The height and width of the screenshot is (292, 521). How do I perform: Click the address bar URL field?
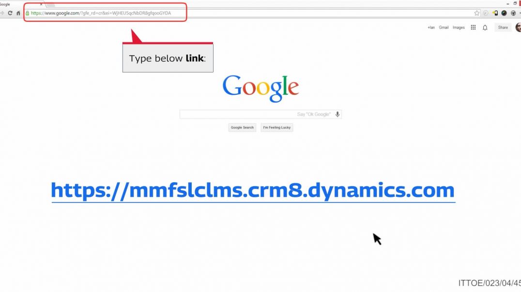pyautogui.click(x=249, y=13)
